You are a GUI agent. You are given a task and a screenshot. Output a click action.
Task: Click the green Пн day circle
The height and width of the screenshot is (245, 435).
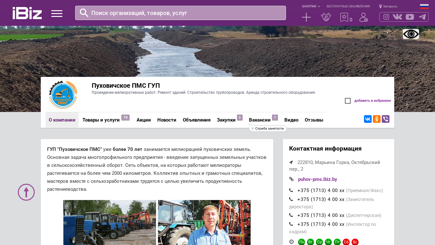pyautogui.click(x=302, y=242)
